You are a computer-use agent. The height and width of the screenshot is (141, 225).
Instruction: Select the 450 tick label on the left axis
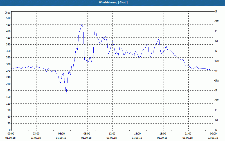8,31
